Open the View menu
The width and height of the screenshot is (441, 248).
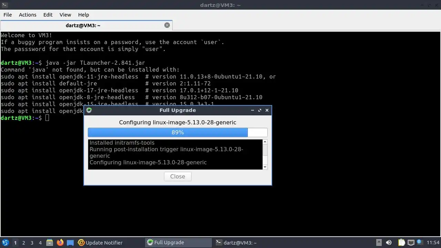pyautogui.click(x=65, y=14)
